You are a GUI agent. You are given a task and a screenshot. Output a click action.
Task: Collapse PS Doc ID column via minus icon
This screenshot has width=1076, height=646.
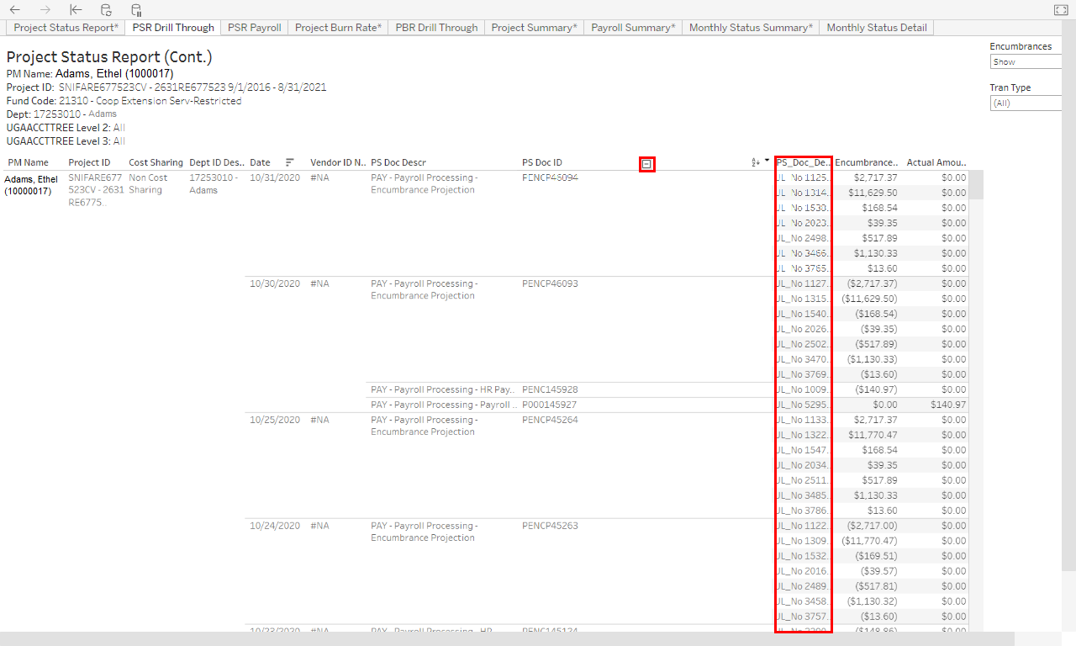[x=646, y=165]
